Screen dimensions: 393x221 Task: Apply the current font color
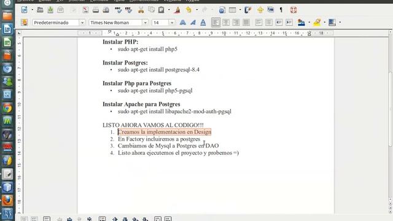(302, 22)
